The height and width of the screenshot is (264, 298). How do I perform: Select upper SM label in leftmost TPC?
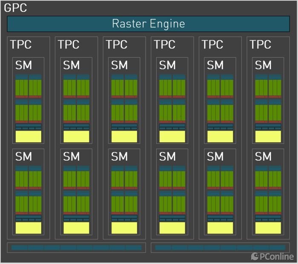pos(23,65)
